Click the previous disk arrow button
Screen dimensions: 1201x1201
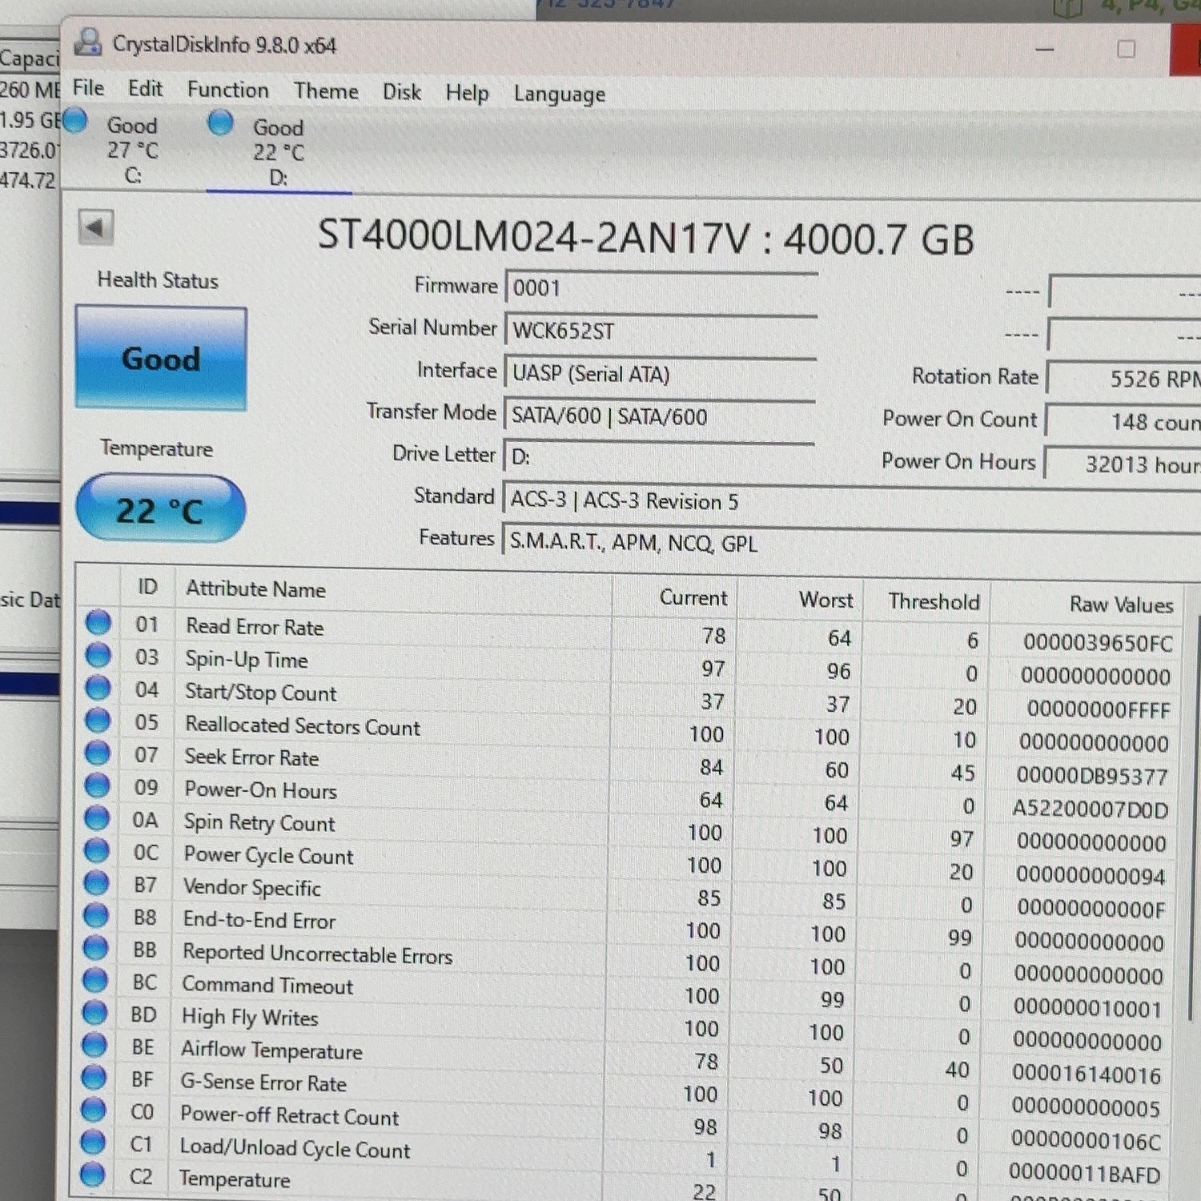(95, 228)
